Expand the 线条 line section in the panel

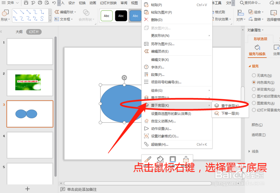click(x=256, y=151)
